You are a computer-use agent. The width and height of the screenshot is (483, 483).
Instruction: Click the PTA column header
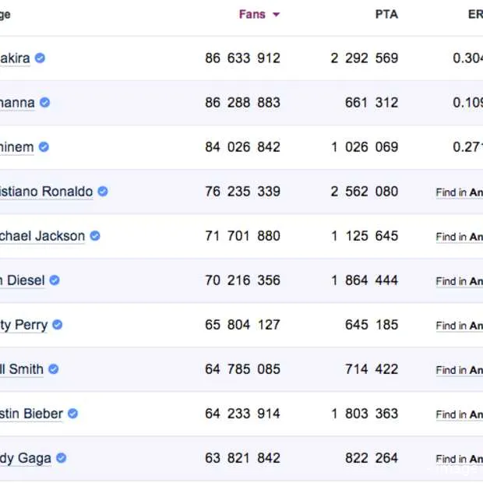386,15
